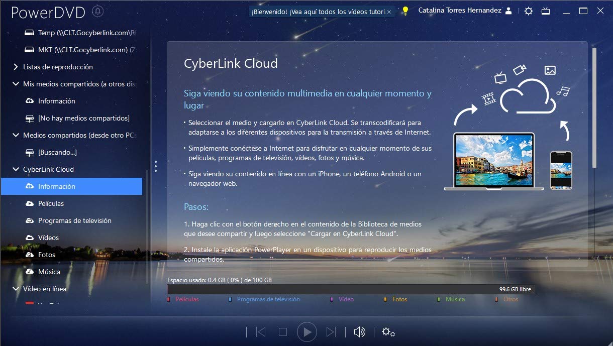Click the Películas red legend swatch
Viewport: 613px width, 346px height.
click(169, 299)
